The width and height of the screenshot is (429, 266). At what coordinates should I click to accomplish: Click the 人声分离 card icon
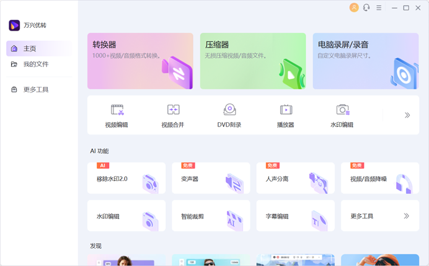[x=319, y=183]
